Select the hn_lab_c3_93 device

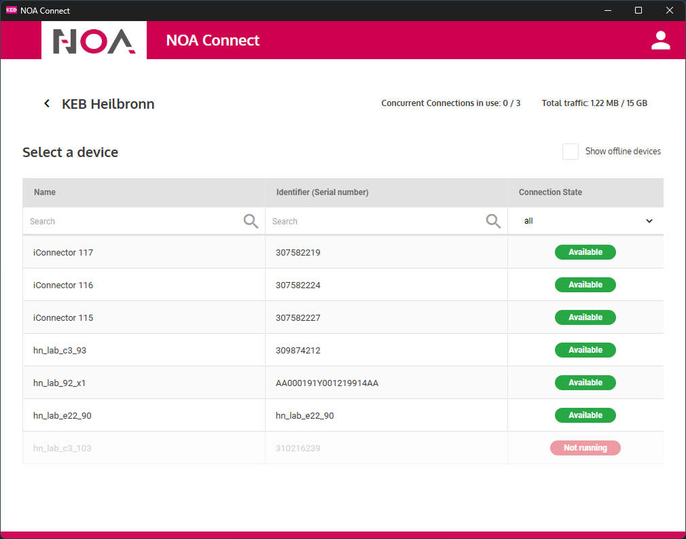pos(60,350)
